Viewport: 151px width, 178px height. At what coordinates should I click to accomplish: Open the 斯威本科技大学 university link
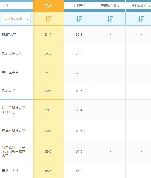coord(14,131)
